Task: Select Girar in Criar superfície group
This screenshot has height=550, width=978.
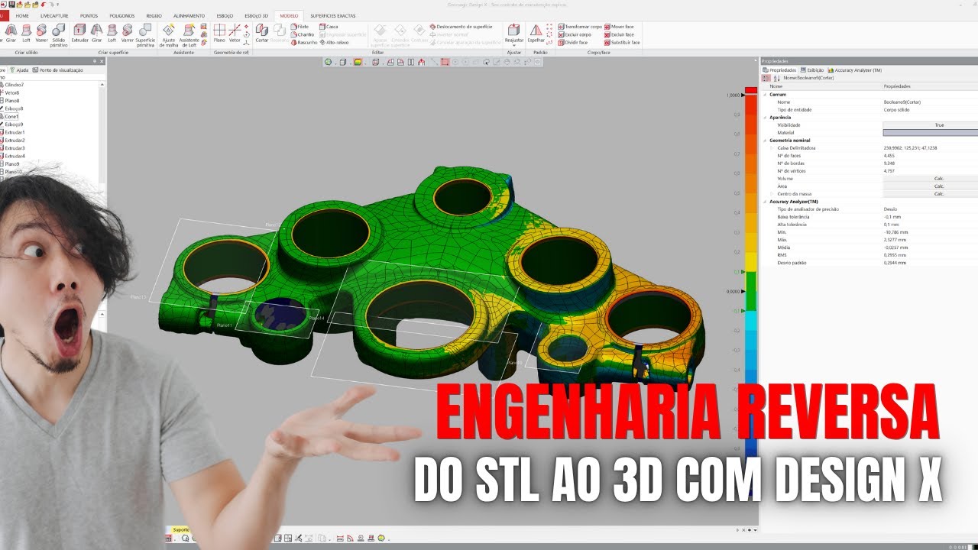Action: click(97, 32)
